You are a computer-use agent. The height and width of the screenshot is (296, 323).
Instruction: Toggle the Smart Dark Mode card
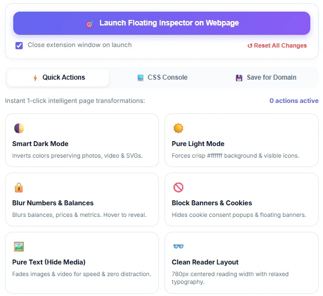82,140
